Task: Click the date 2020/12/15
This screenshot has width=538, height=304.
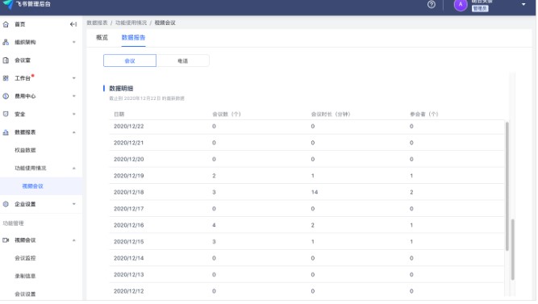Action: click(129, 242)
